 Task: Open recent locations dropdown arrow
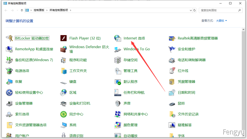coord(17,10)
